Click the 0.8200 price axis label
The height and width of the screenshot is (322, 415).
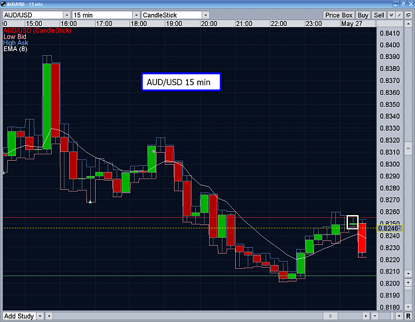pos(390,283)
